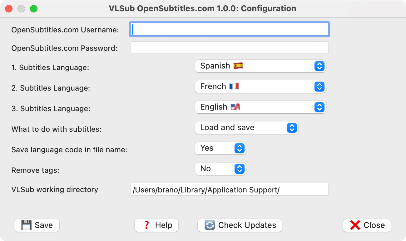Click the French flag in second language
406x241 pixels.
point(234,86)
